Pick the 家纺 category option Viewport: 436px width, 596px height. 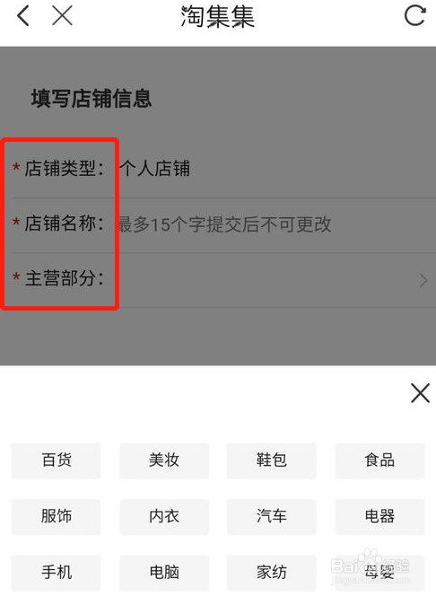[x=272, y=573]
